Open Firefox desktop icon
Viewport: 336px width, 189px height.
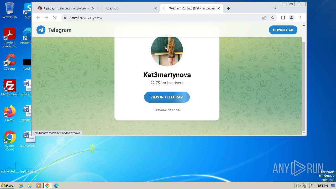[9, 113]
